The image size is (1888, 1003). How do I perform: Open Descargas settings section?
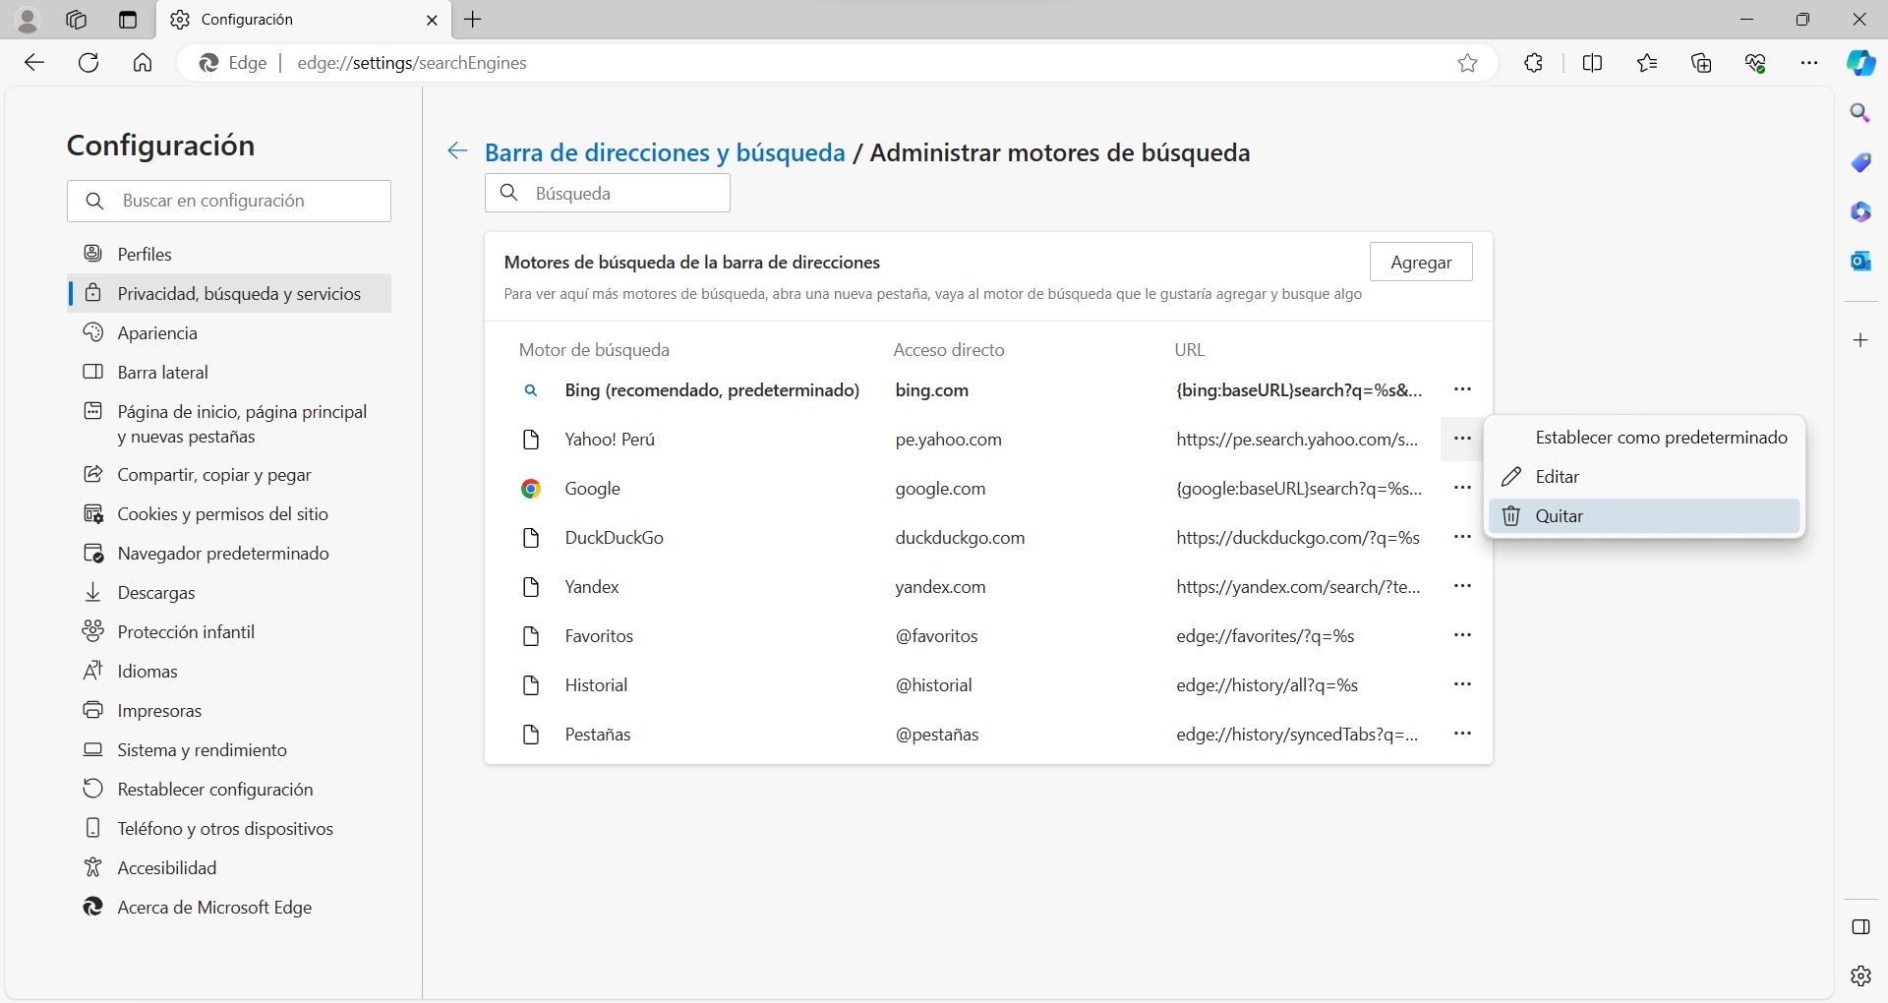pos(229,592)
